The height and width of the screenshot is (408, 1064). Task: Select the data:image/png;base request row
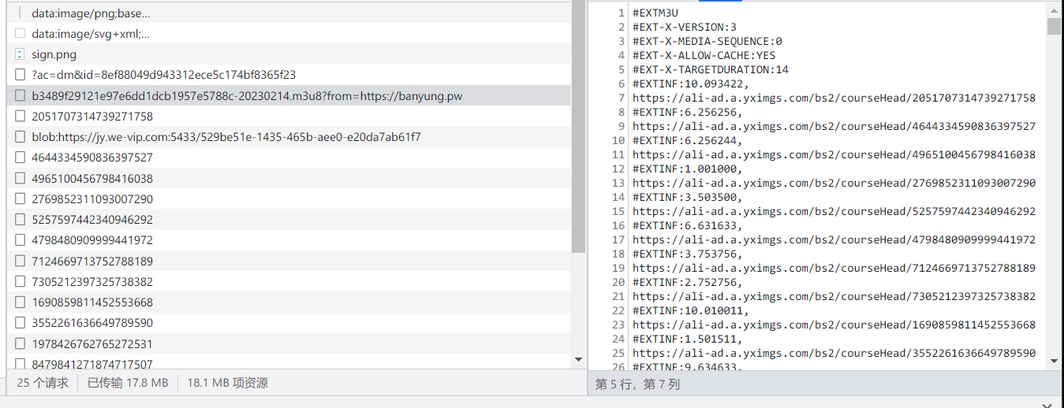[x=91, y=13]
